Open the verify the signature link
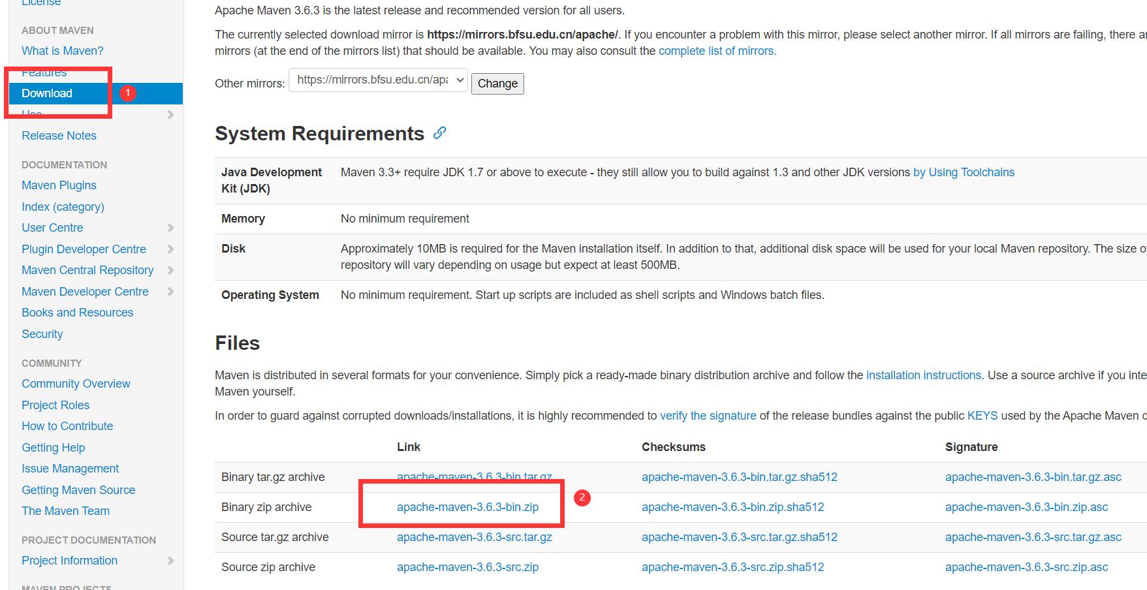 (708, 416)
